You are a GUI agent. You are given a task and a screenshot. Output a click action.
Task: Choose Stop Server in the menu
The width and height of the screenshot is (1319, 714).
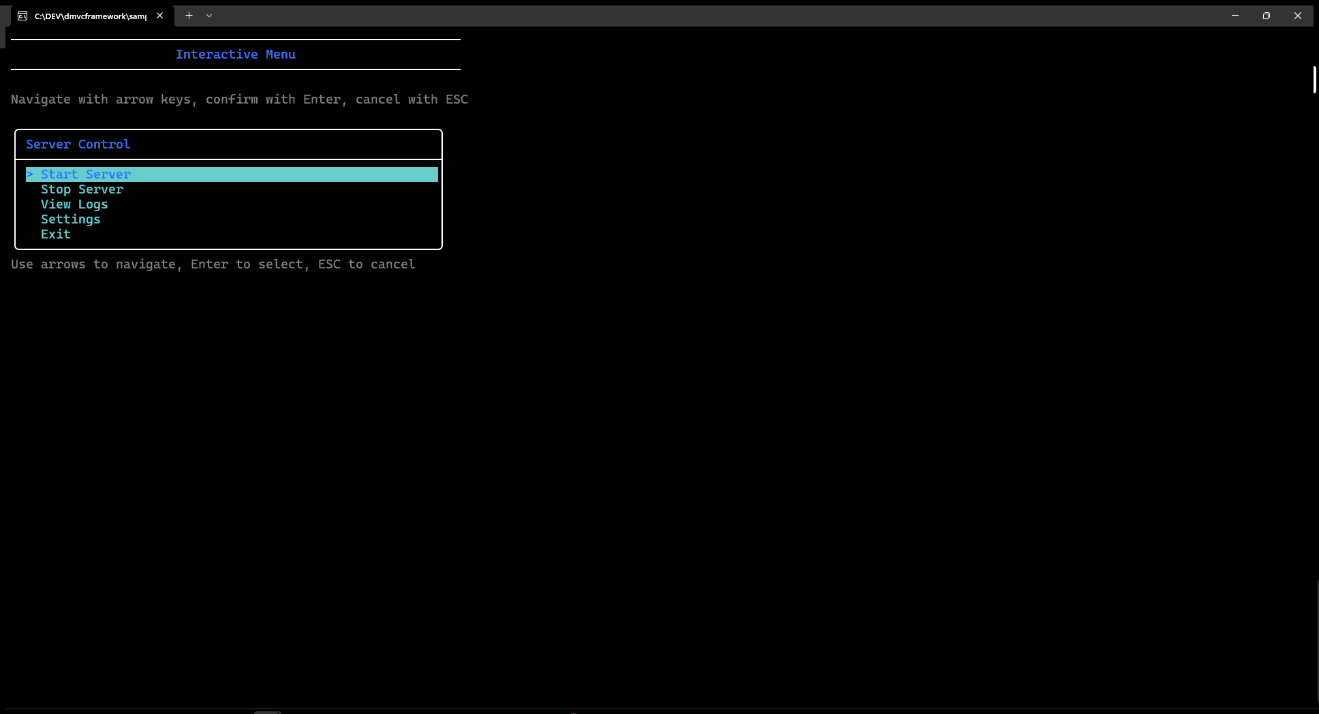[x=82, y=189]
